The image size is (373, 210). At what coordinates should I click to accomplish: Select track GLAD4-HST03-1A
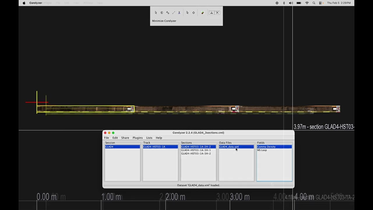click(x=160, y=147)
